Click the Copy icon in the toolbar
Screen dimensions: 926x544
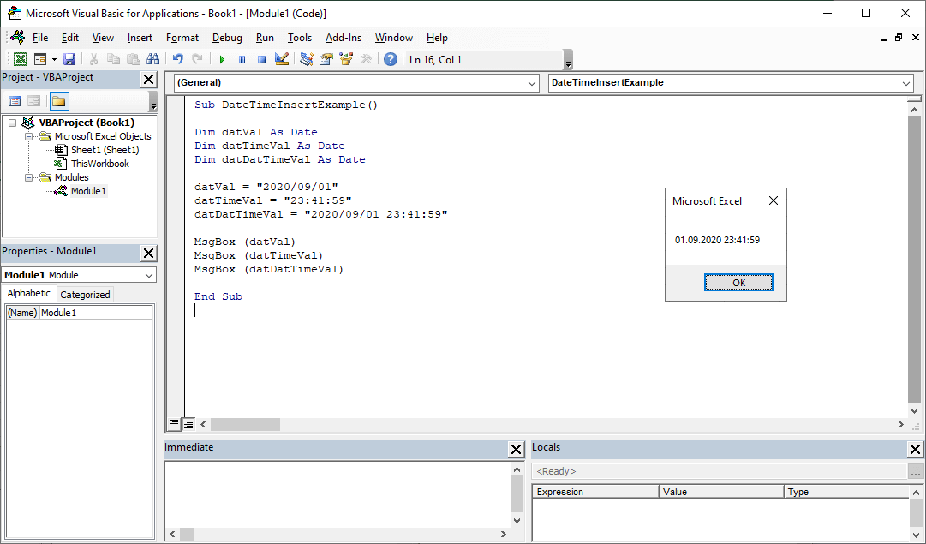tap(113, 59)
